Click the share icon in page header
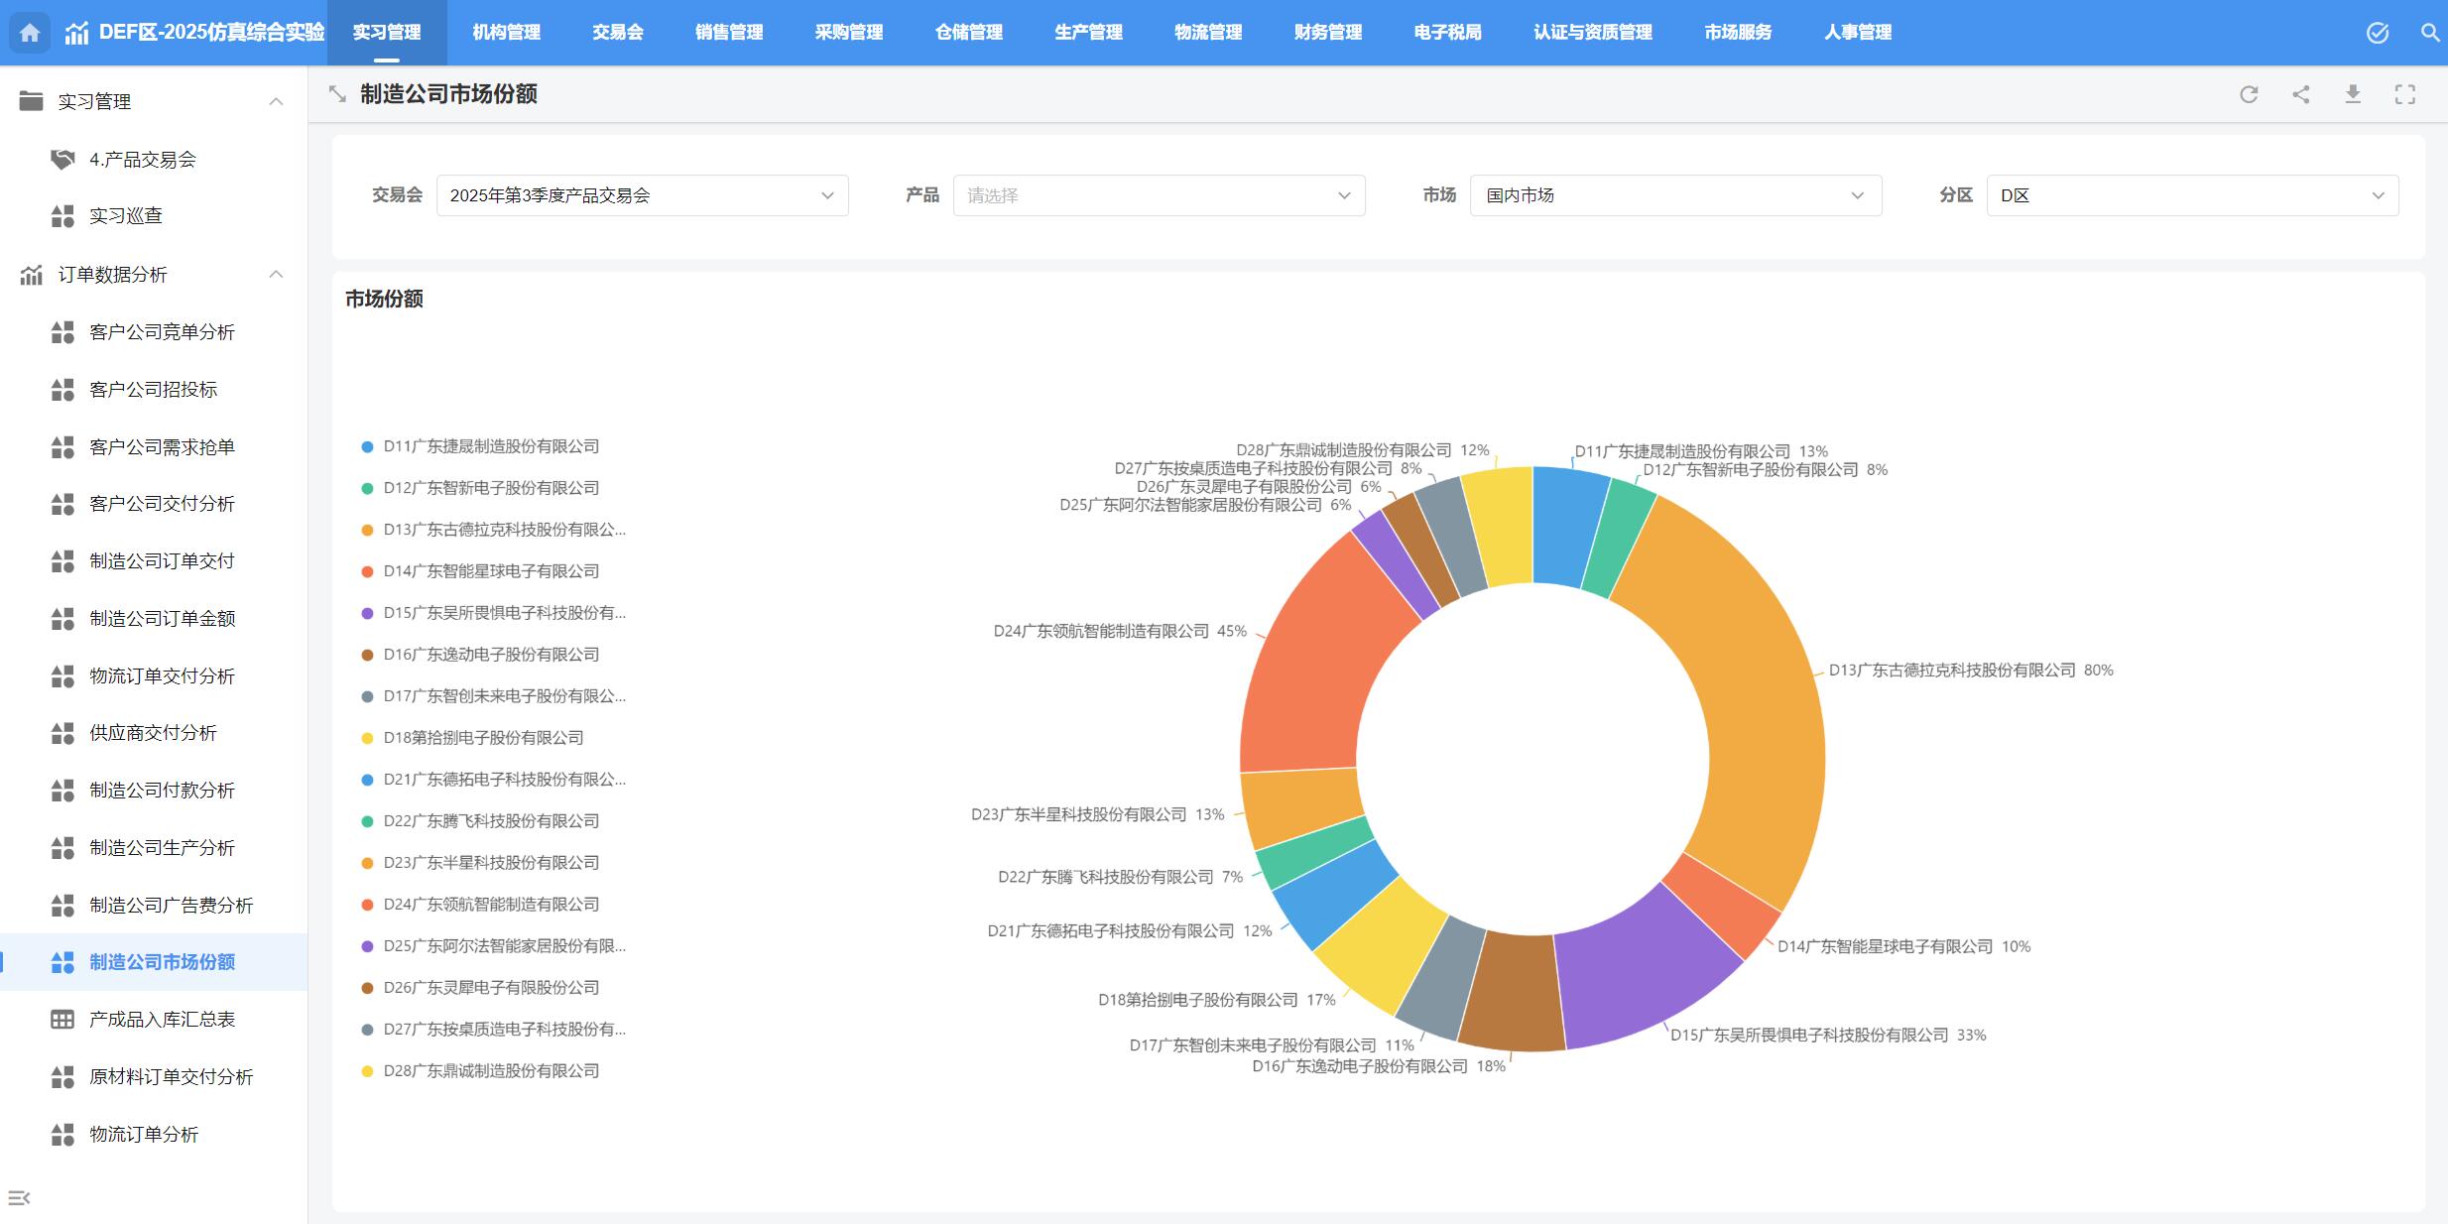 (2301, 94)
